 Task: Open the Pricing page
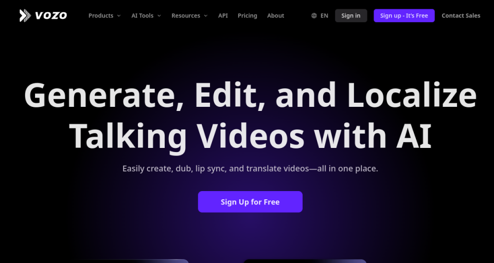(248, 16)
